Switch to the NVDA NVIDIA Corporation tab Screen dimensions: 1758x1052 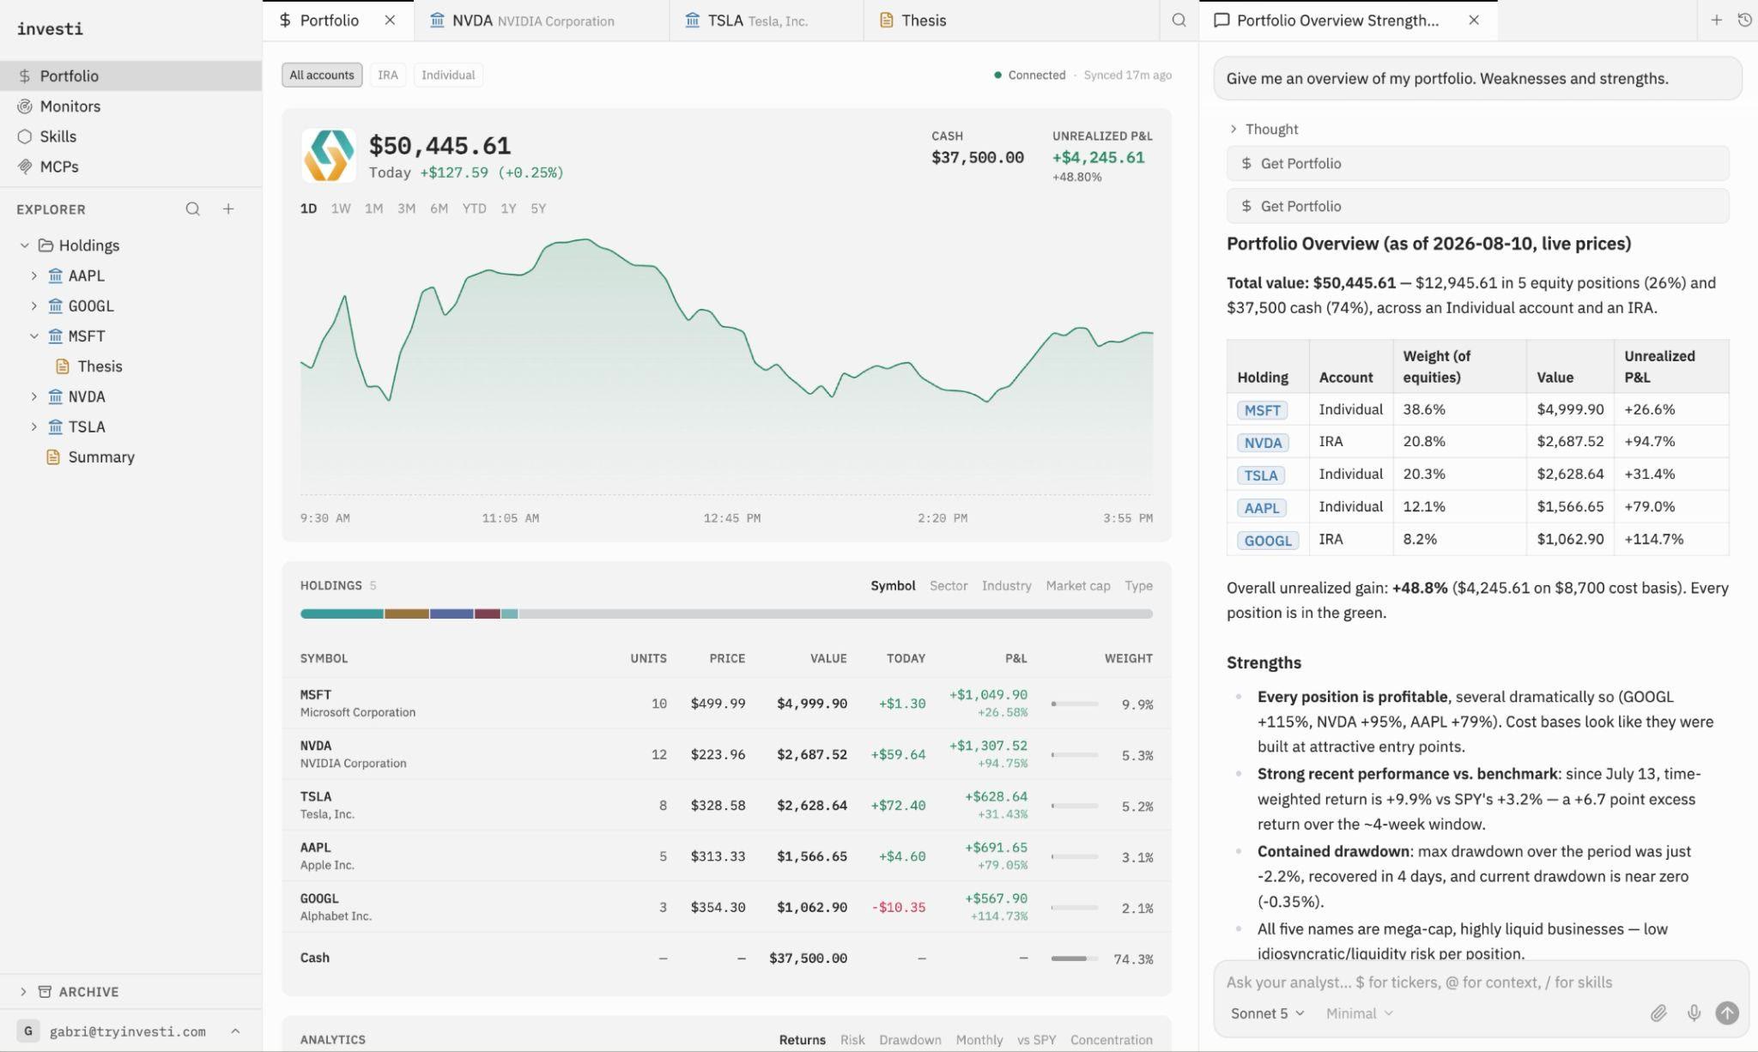(542, 20)
